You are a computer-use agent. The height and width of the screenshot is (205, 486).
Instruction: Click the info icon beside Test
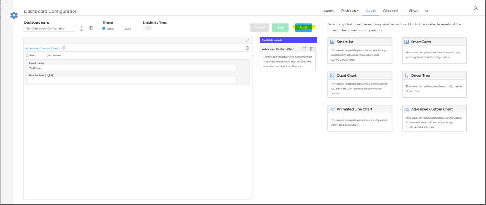pos(27,55)
